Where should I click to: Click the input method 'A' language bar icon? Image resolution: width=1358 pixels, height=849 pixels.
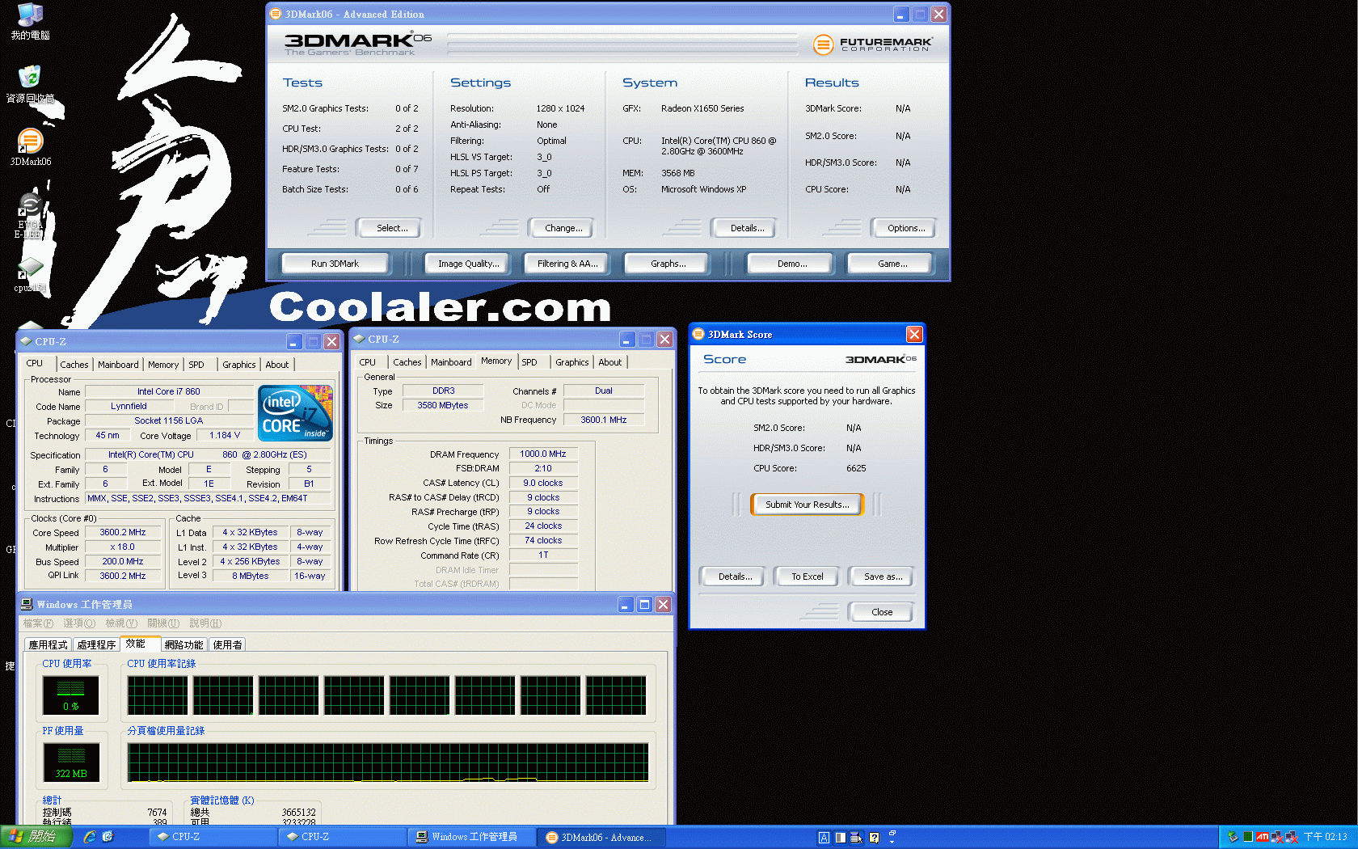click(x=824, y=838)
